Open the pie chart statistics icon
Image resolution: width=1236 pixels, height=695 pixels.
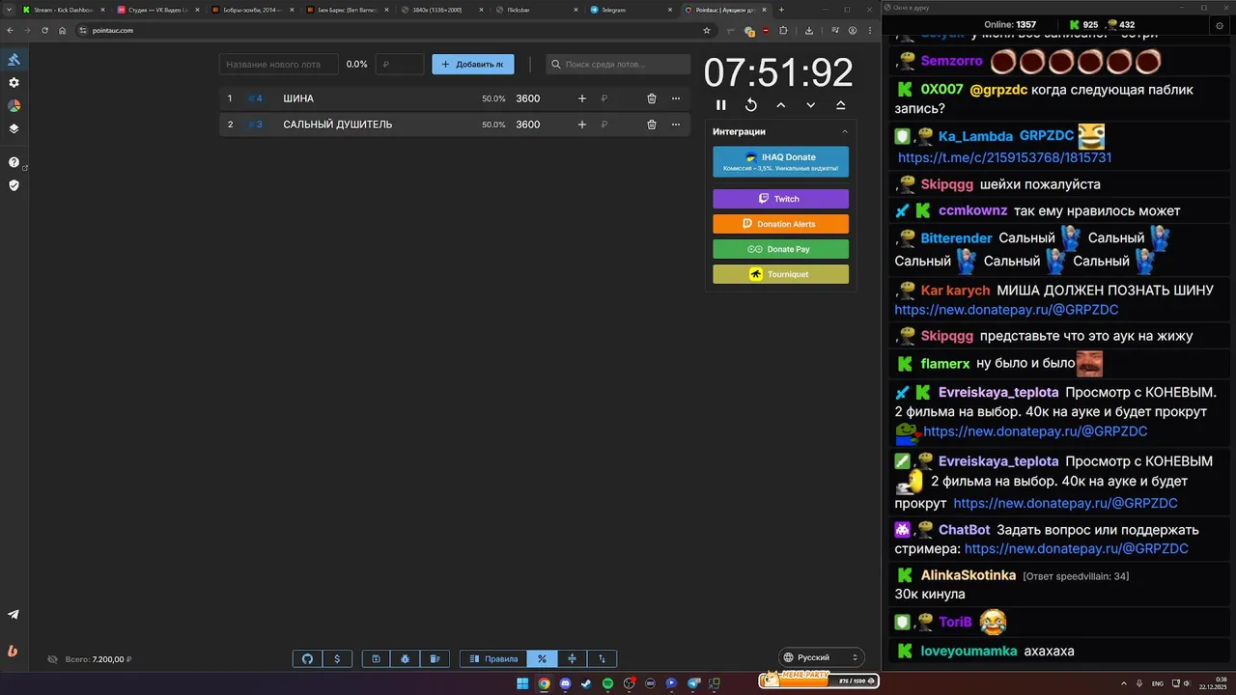pyautogui.click(x=14, y=105)
